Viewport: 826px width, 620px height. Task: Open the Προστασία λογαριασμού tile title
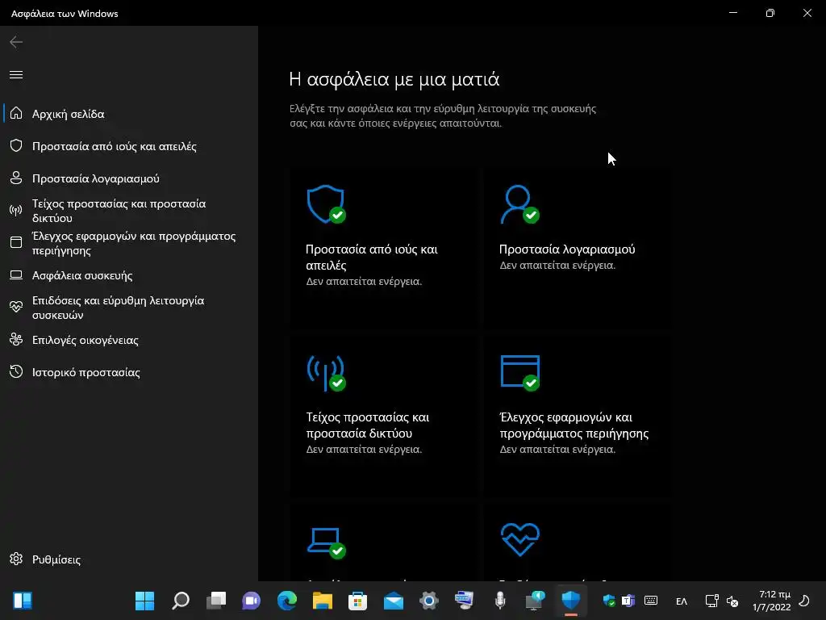pos(567,249)
